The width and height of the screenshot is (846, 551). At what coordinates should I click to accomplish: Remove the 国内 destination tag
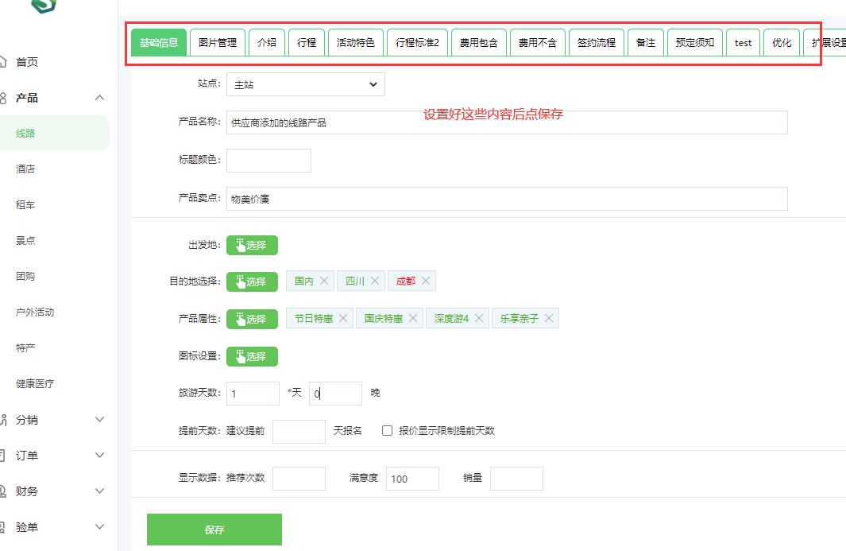324,281
